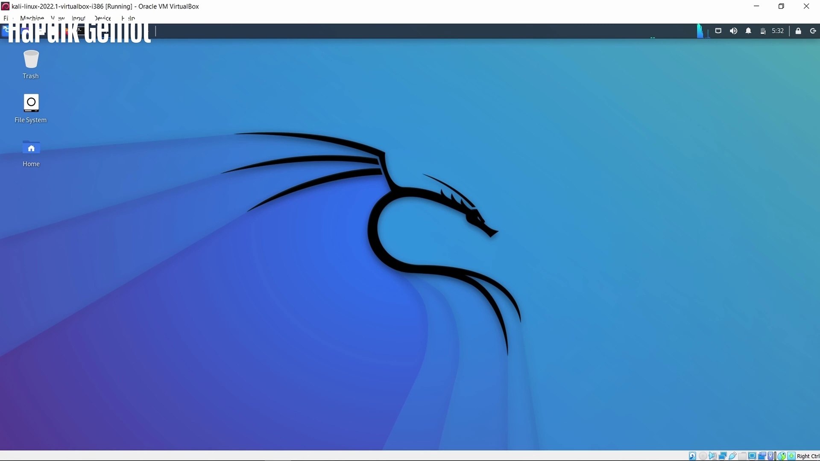
Task: Open the Help menu
Action: coord(128,18)
